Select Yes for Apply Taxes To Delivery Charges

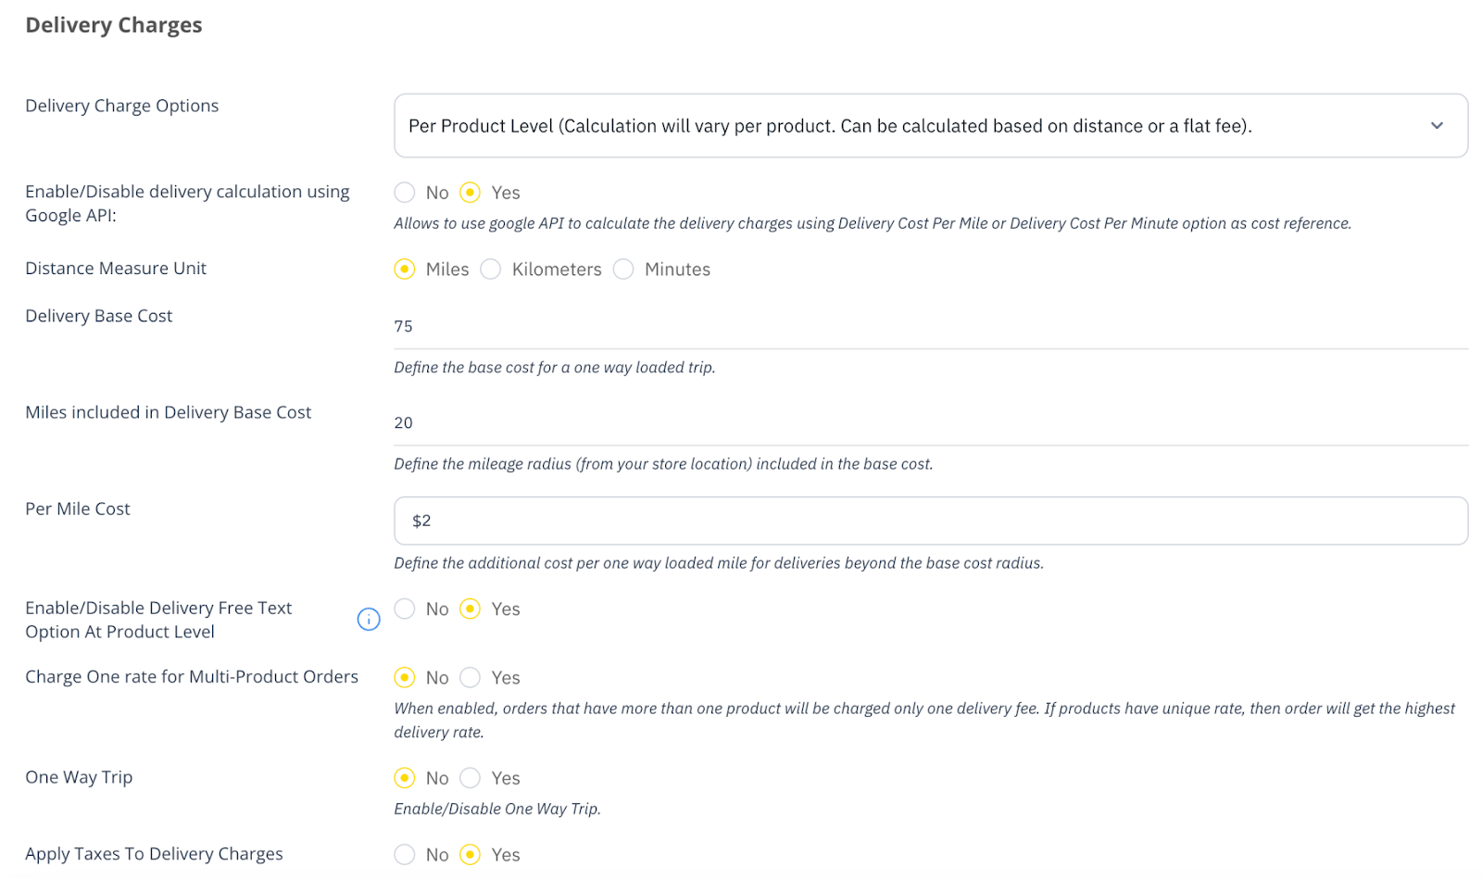click(471, 855)
